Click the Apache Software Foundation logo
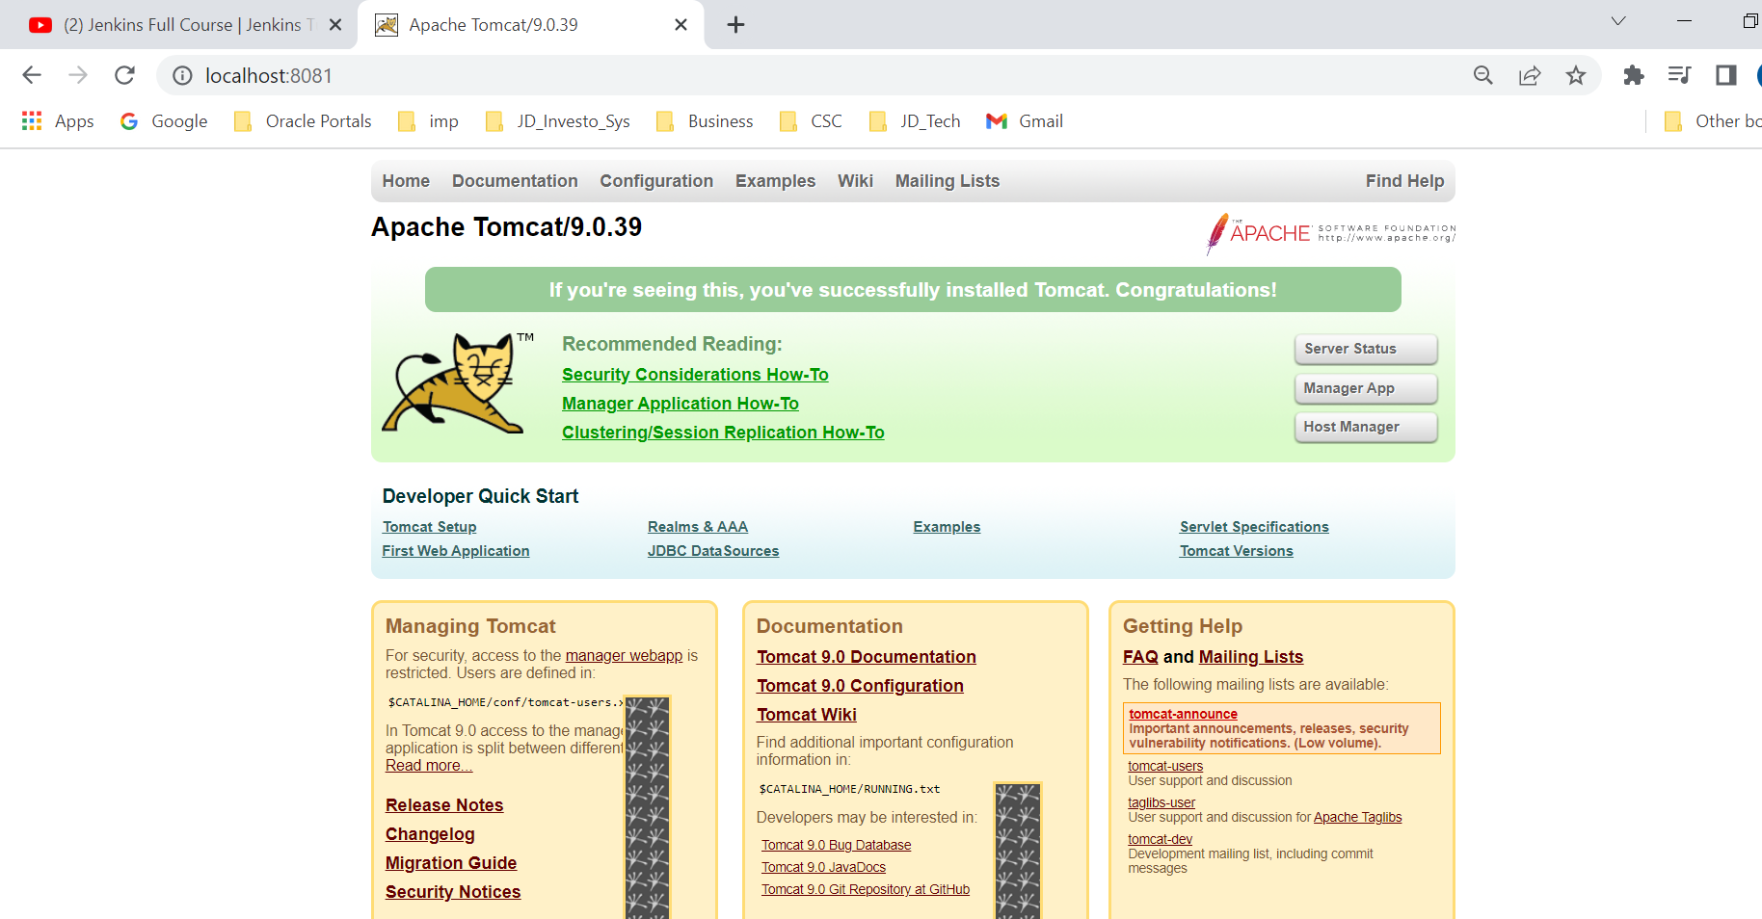Viewport: 1762px width, 919px height. [x=1330, y=233]
